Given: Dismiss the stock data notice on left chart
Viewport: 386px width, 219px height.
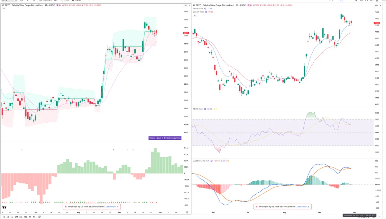Looking at the screenshot, I should [x=118, y=207].
